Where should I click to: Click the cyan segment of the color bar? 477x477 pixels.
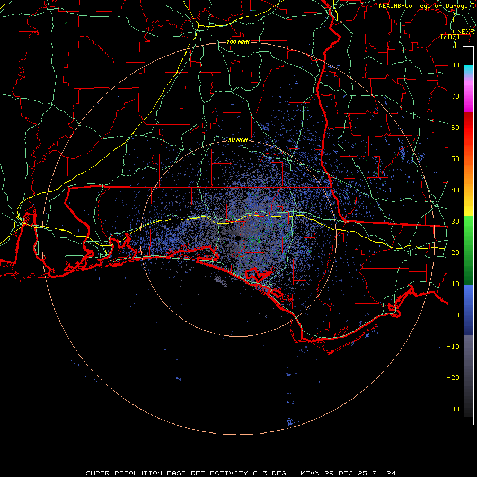[468, 70]
